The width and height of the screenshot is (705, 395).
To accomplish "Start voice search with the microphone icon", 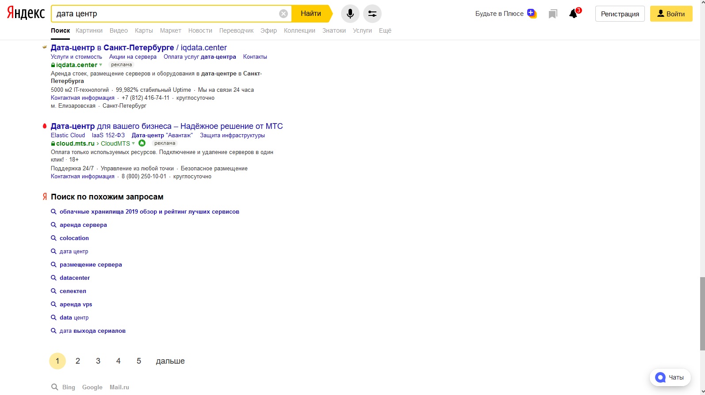I will point(350,14).
